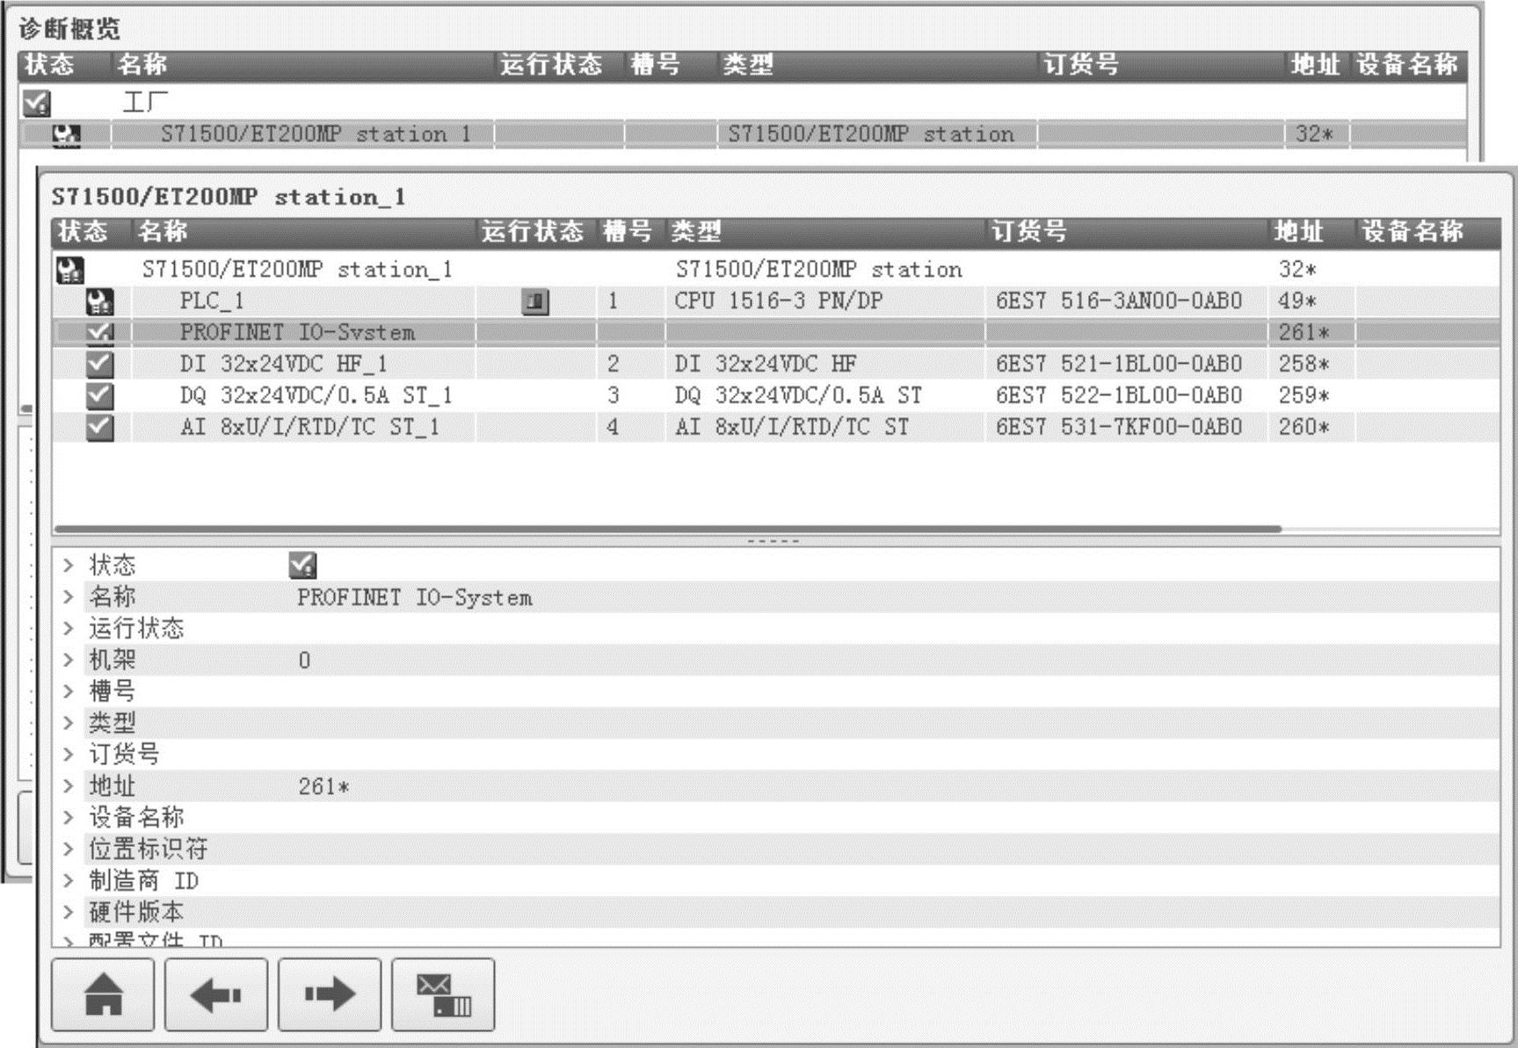Expand the 硬件版本 detail row
The height and width of the screenshot is (1048, 1518).
click(68, 913)
